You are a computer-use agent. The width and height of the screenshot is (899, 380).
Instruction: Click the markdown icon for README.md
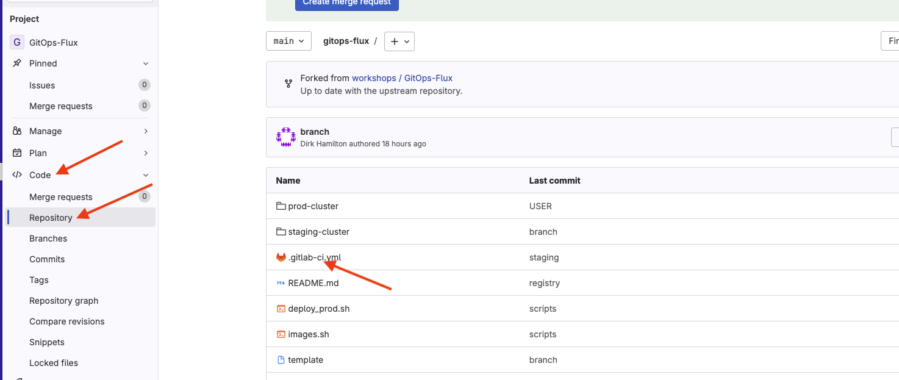click(x=281, y=283)
